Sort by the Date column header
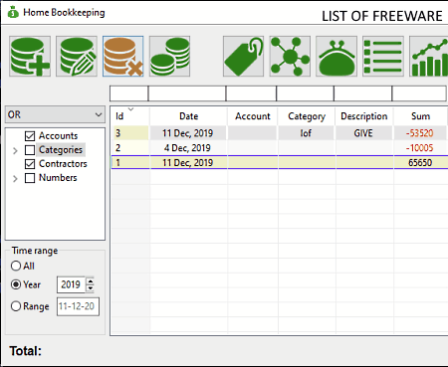The height and width of the screenshot is (367, 448). click(x=188, y=116)
